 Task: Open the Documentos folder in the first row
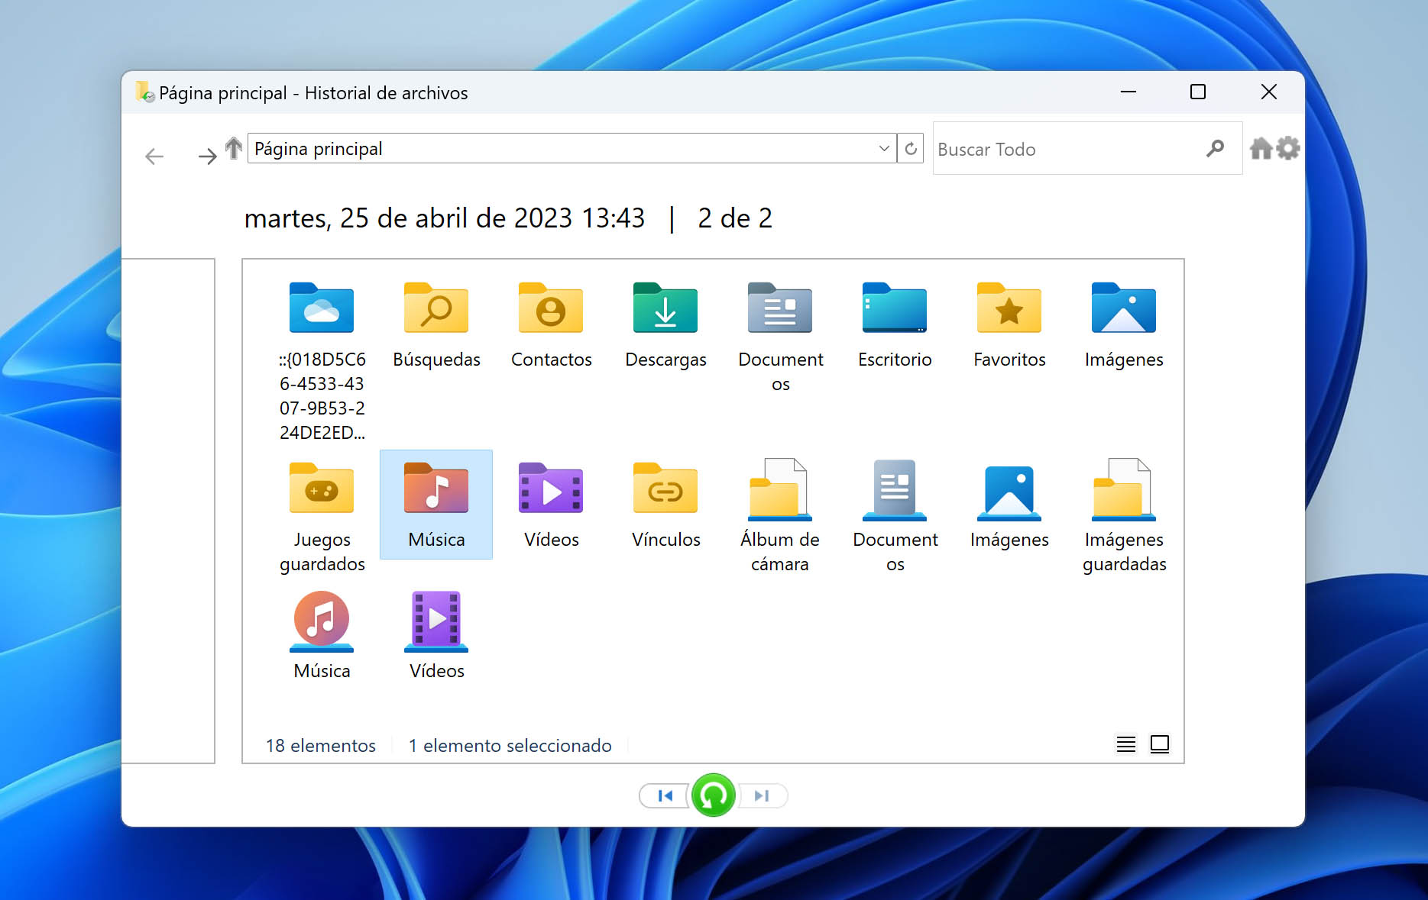780,309
